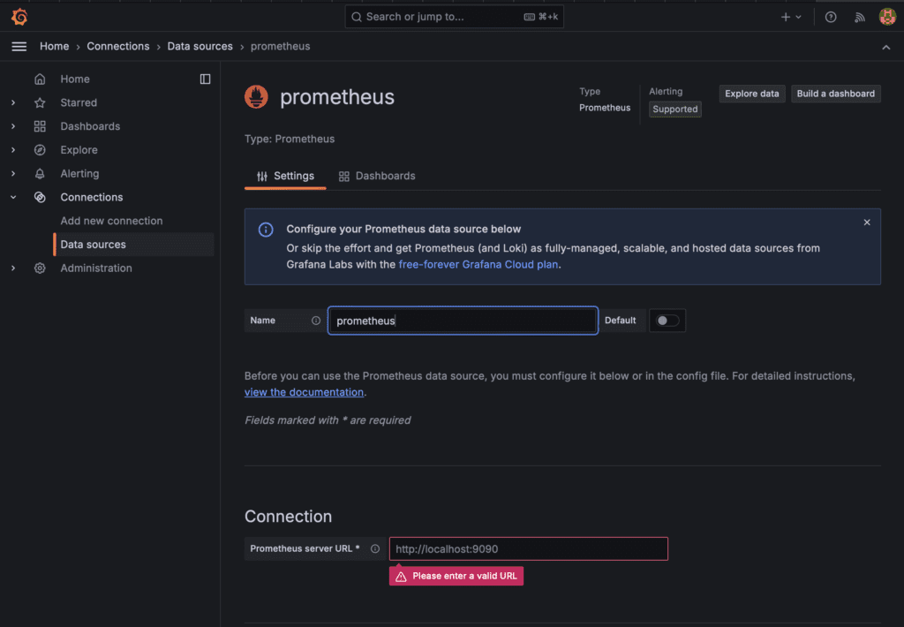
Task: Open the user profile avatar
Action: 887,17
